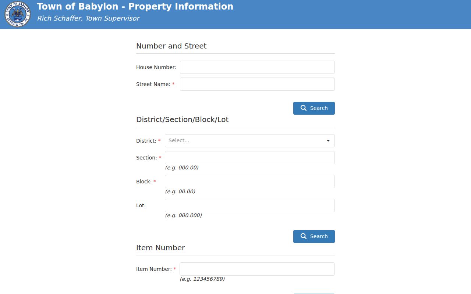Click the 'Street Name:' label
471x294 pixels.
coord(153,84)
